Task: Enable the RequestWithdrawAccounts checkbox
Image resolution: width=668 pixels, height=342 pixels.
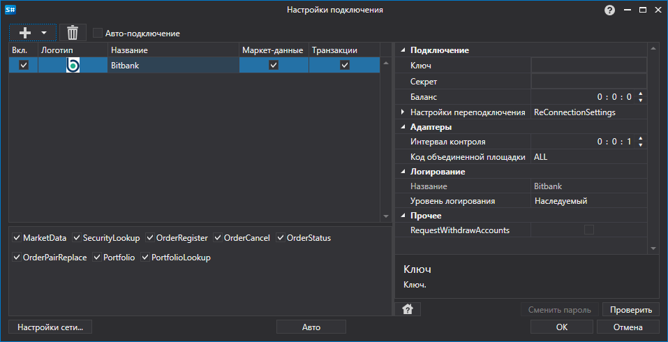Action: [588, 230]
